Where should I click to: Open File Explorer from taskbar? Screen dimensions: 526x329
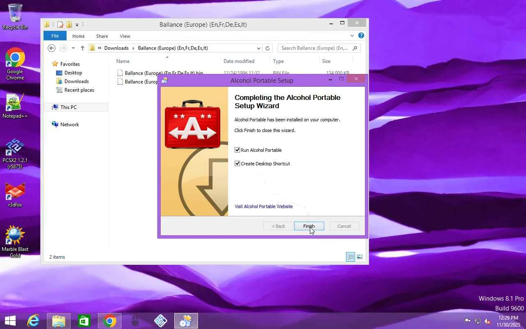click(x=59, y=321)
